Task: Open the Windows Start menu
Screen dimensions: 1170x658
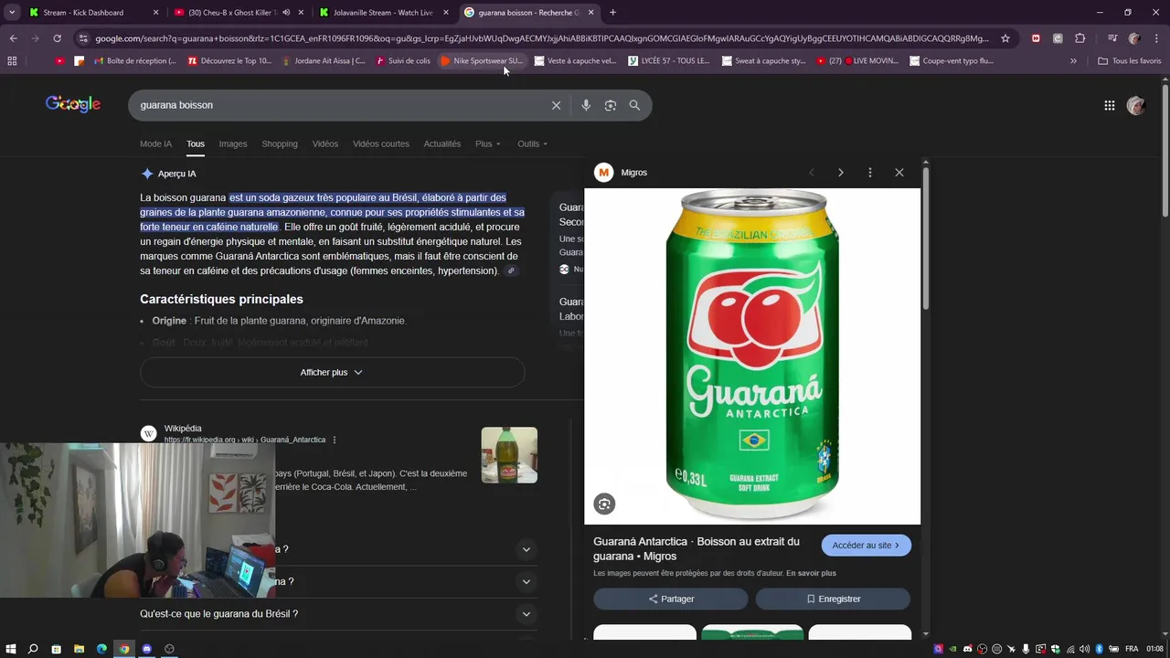Action: tap(9, 649)
